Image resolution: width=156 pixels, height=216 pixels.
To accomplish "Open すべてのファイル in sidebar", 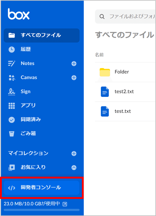I will pos(42,35).
